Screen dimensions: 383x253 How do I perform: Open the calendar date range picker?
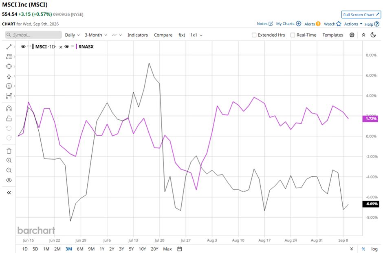180,249
